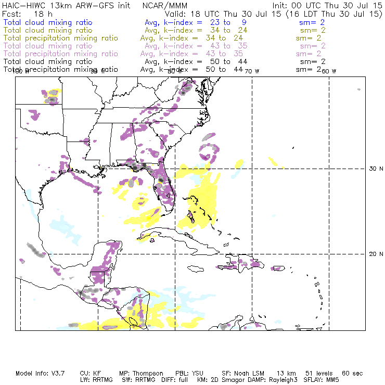Click the 'LW: RRTMG' model setting
Screen dimensions: 385x385
coord(96,380)
